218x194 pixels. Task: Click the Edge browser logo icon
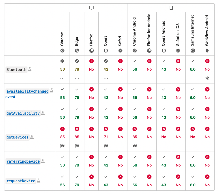(77, 51)
